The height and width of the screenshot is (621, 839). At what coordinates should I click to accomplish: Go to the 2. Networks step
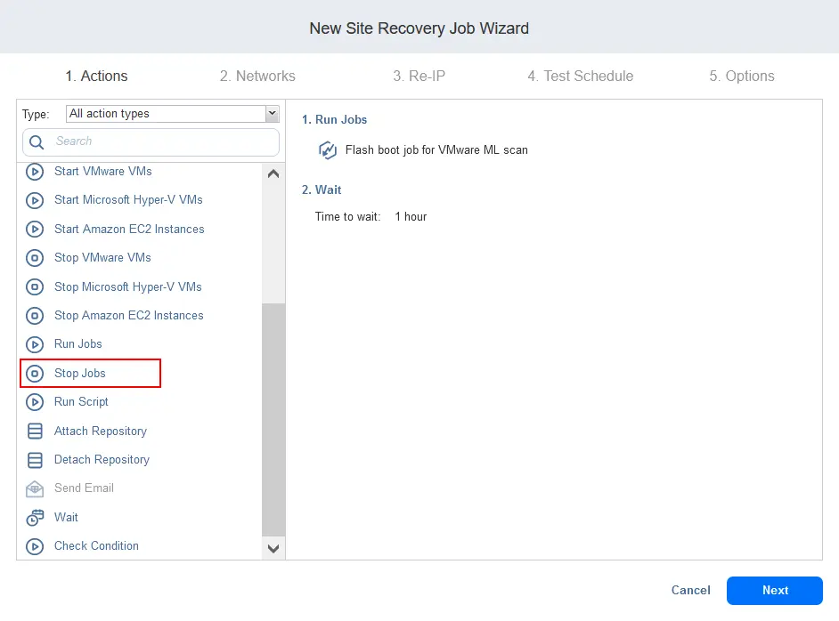(257, 76)
